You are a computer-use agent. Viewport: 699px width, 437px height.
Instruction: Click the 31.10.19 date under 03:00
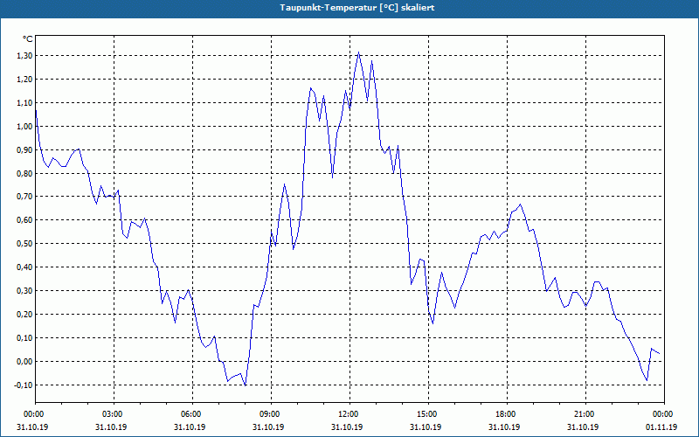(x=111, y=427)
